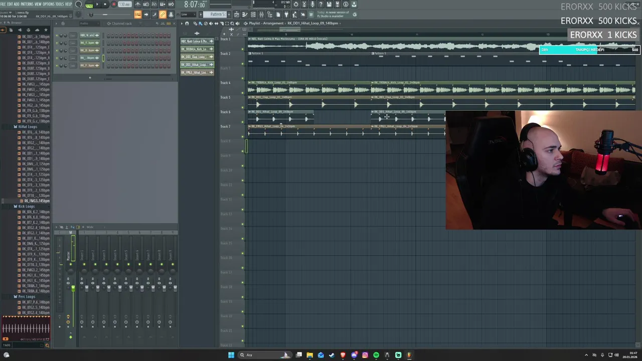Click the Piano roll view icon in toolbar

(x=244, y=15)
